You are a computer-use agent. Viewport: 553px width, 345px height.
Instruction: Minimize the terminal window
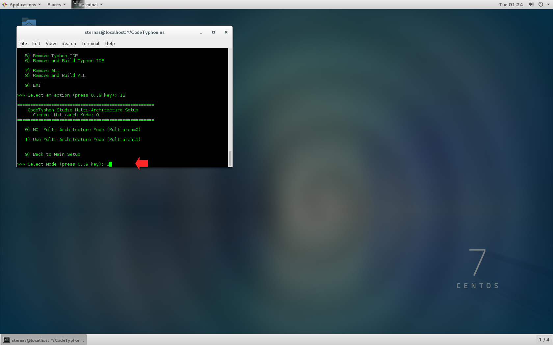(x=201, y=32)
